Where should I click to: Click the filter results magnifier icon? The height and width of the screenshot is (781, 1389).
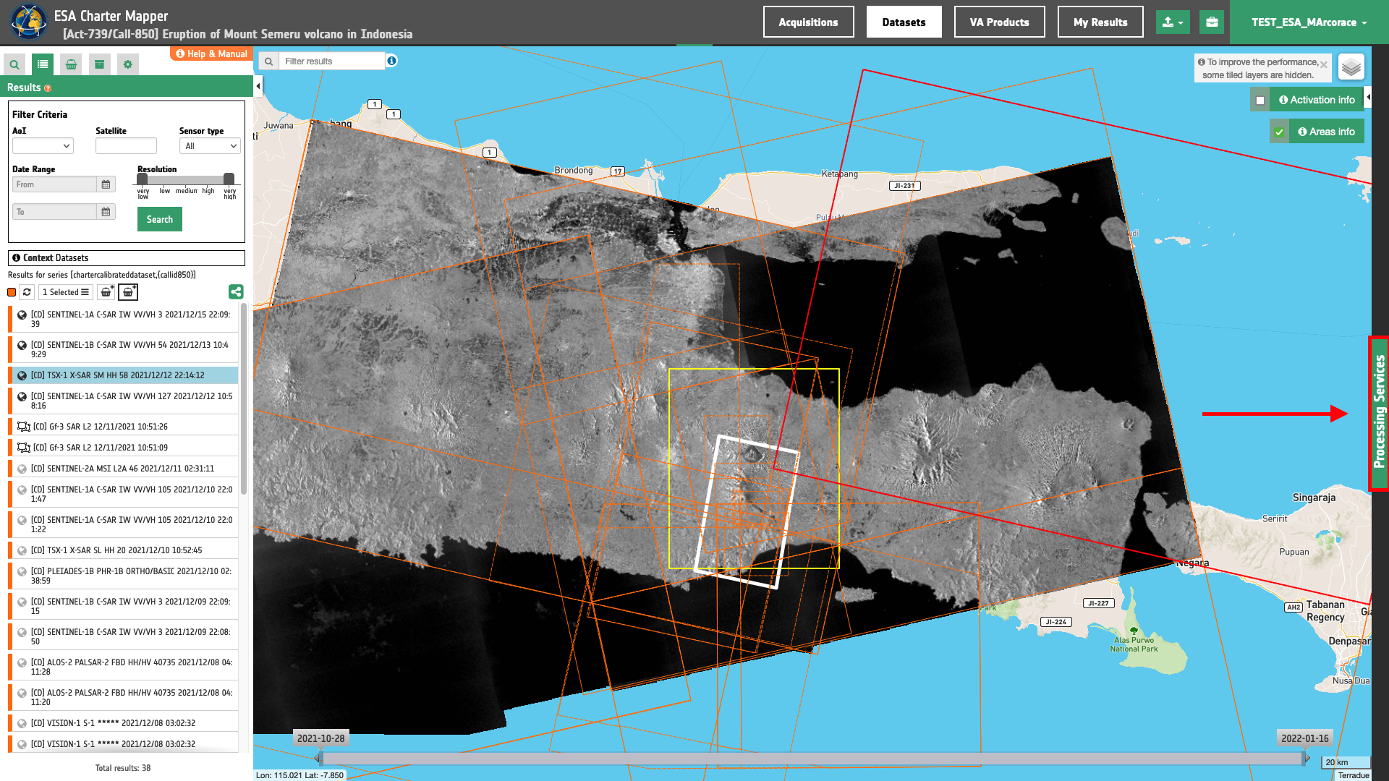(x=268, y=61)
